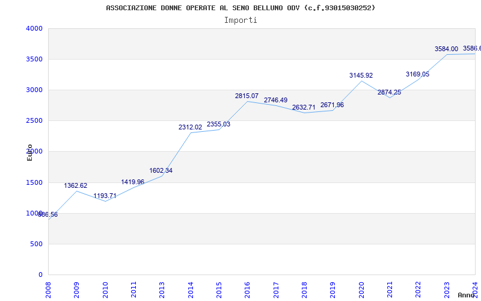481x301 pixels.
Task: Click the 2632.71 data label
Action: pos(304,108)
